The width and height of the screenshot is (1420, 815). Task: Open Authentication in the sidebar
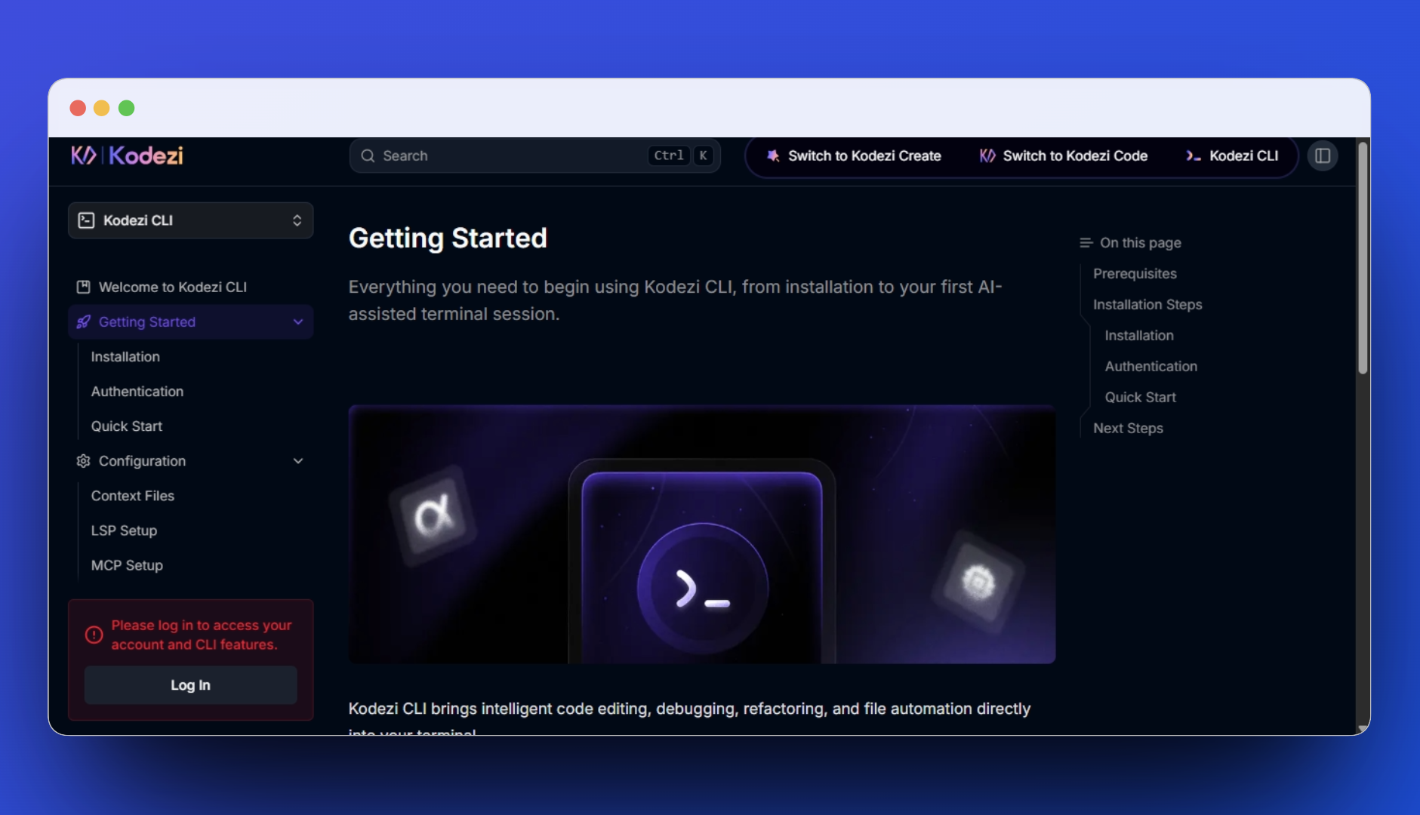tap(137, 392)
